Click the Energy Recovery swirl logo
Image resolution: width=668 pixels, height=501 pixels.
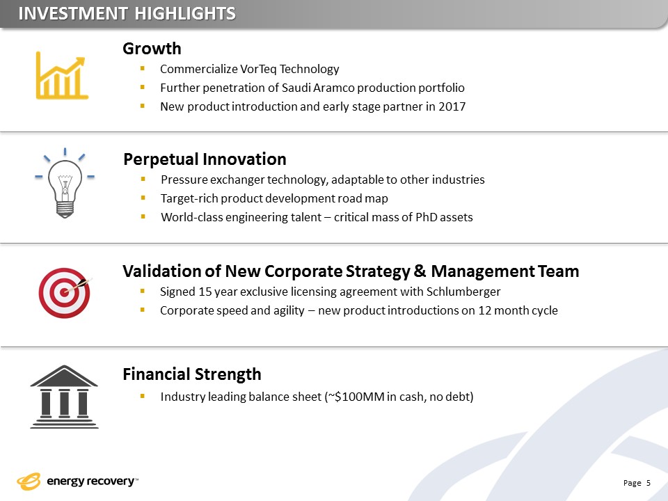31,482
